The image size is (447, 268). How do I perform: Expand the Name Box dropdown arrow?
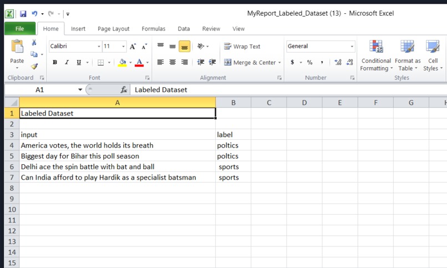coord(80,90)
